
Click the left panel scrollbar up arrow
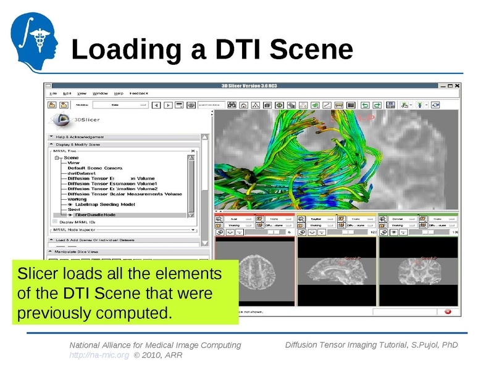tap(205, 137)
